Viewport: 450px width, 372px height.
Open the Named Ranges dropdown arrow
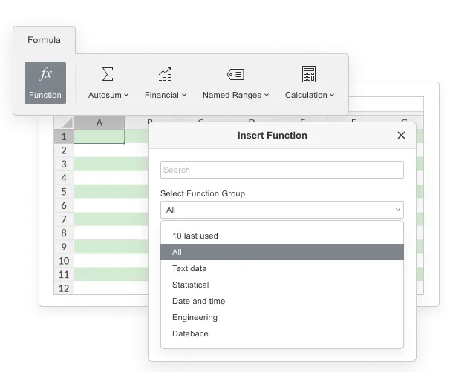point(267,95)
